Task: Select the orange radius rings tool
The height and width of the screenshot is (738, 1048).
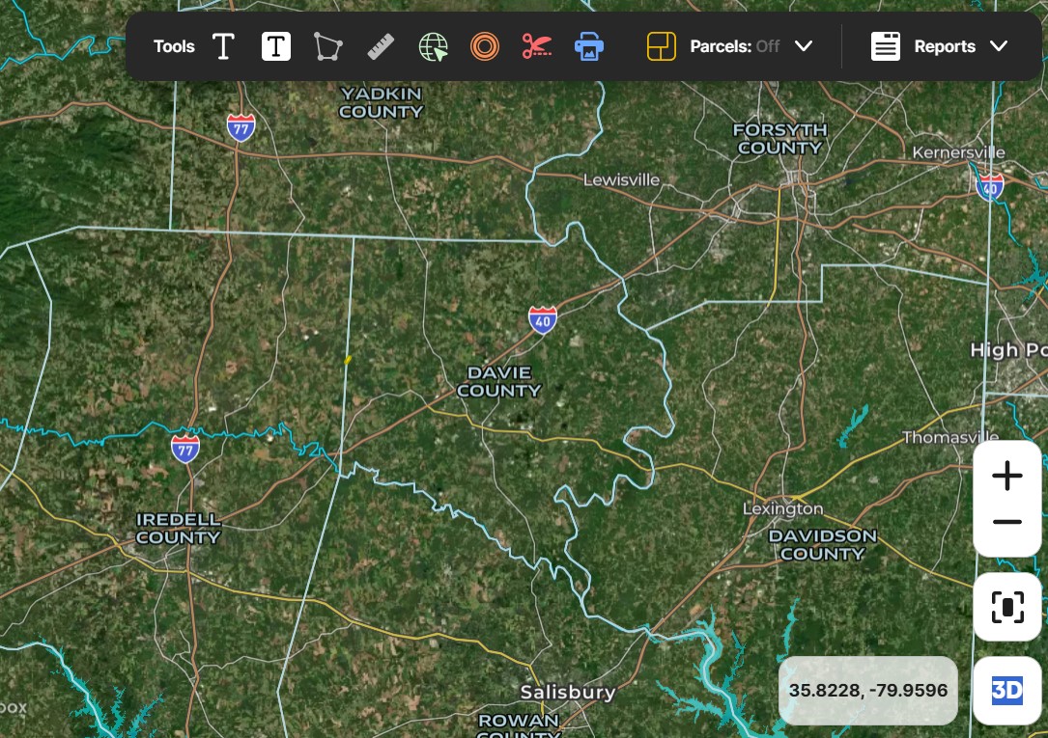Action: [485, 46]
